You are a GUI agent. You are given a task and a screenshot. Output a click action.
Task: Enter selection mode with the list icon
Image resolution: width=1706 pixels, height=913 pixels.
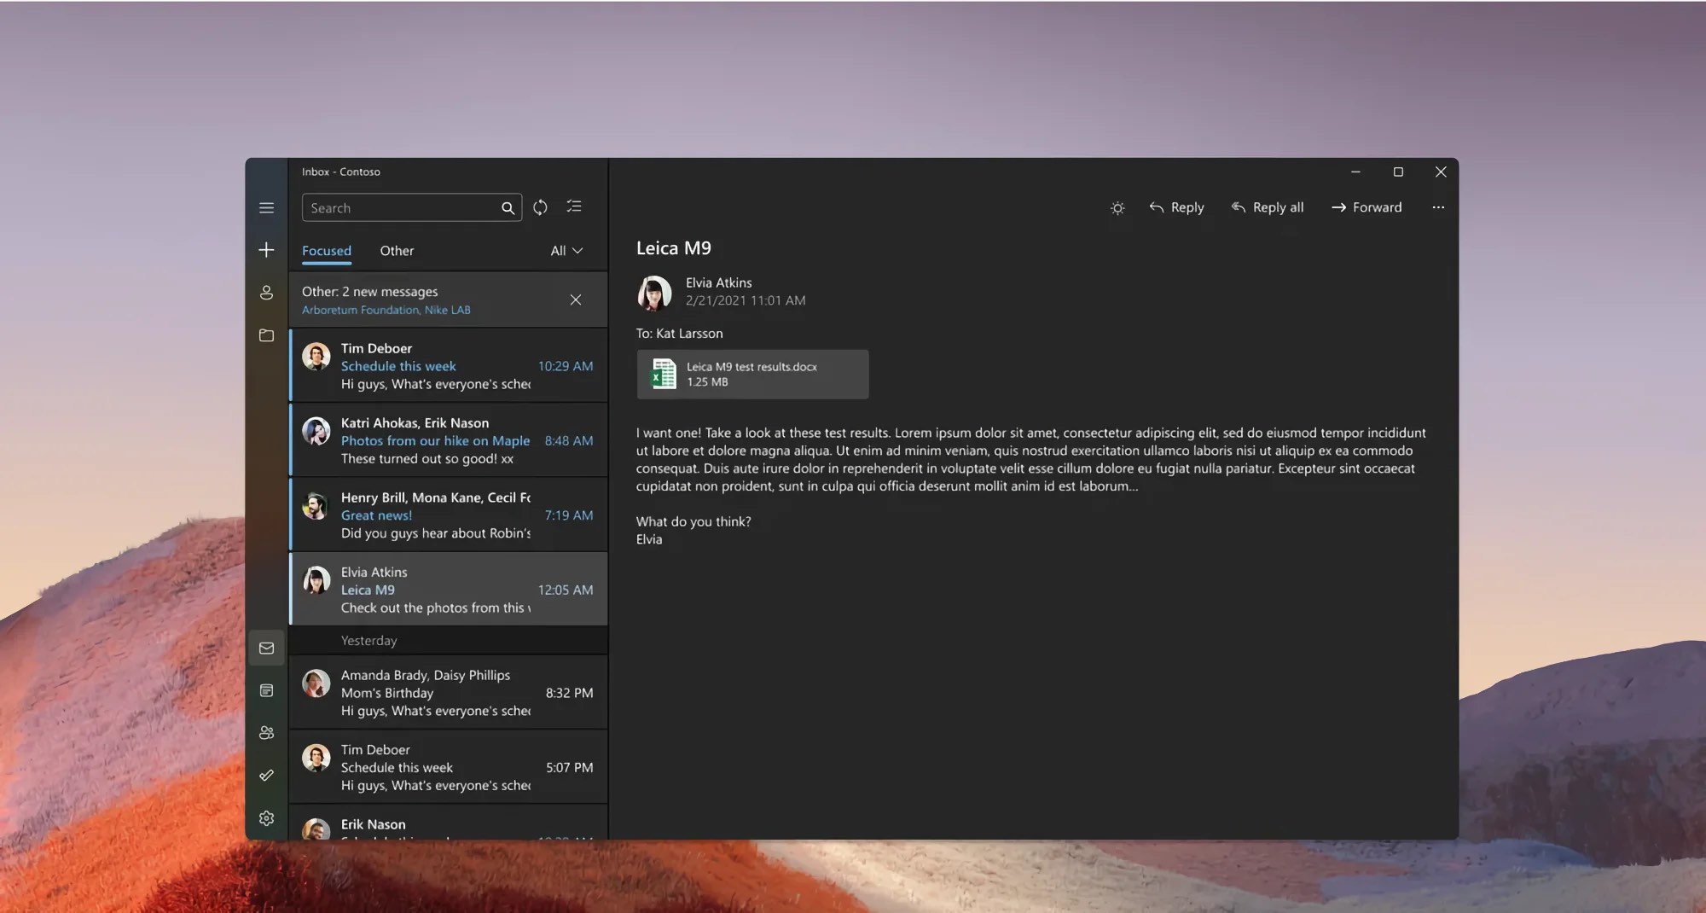[x=573, y=206]
